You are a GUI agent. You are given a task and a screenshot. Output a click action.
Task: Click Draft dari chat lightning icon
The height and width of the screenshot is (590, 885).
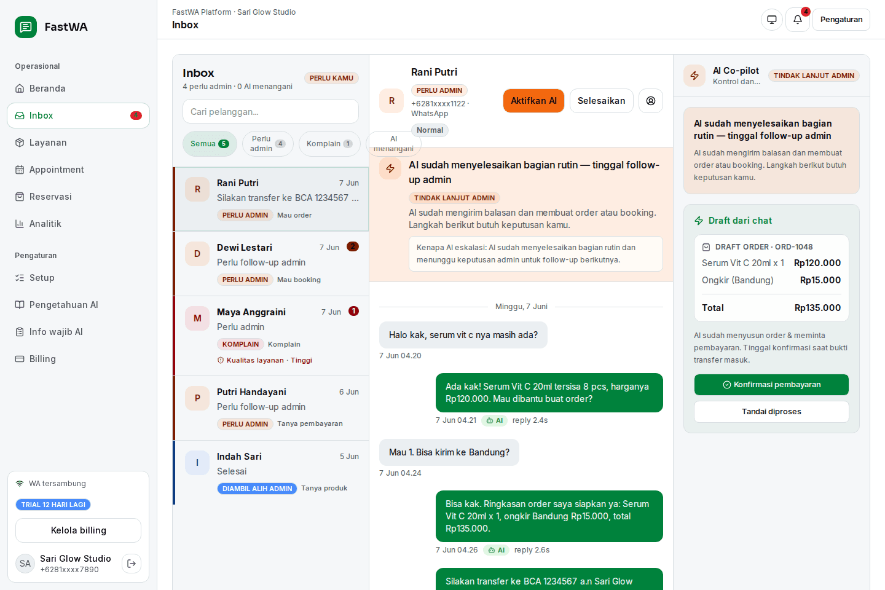coord(699,221)
